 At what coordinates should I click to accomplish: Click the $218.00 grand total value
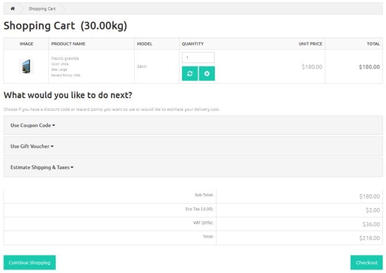pyautogui.click(x=369, y=238)
